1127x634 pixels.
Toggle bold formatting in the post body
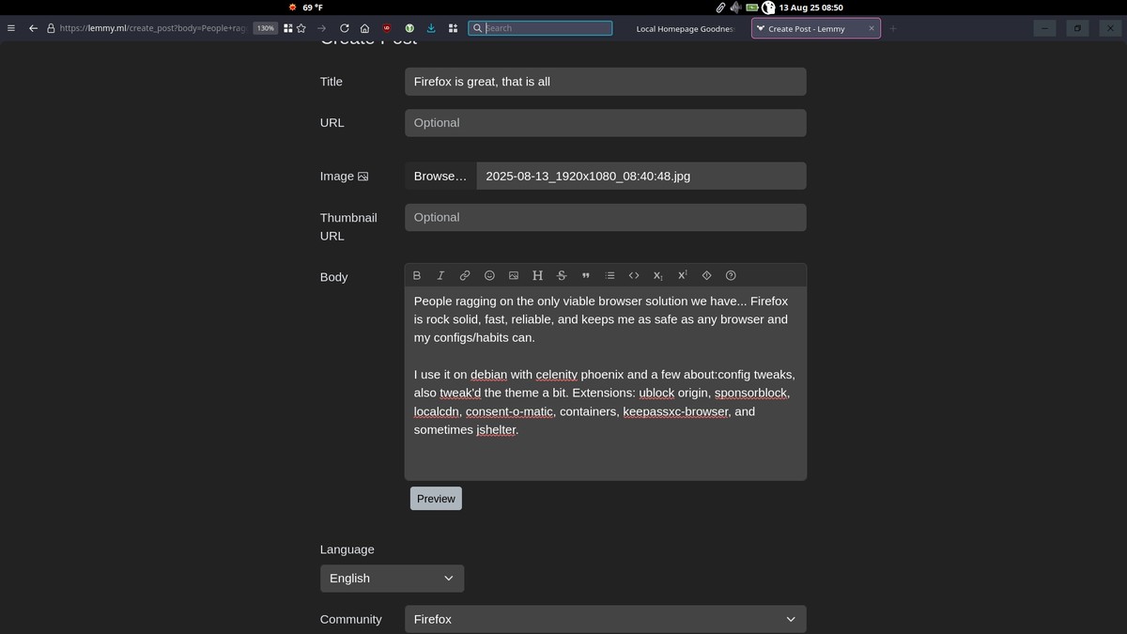click(416, 275)
